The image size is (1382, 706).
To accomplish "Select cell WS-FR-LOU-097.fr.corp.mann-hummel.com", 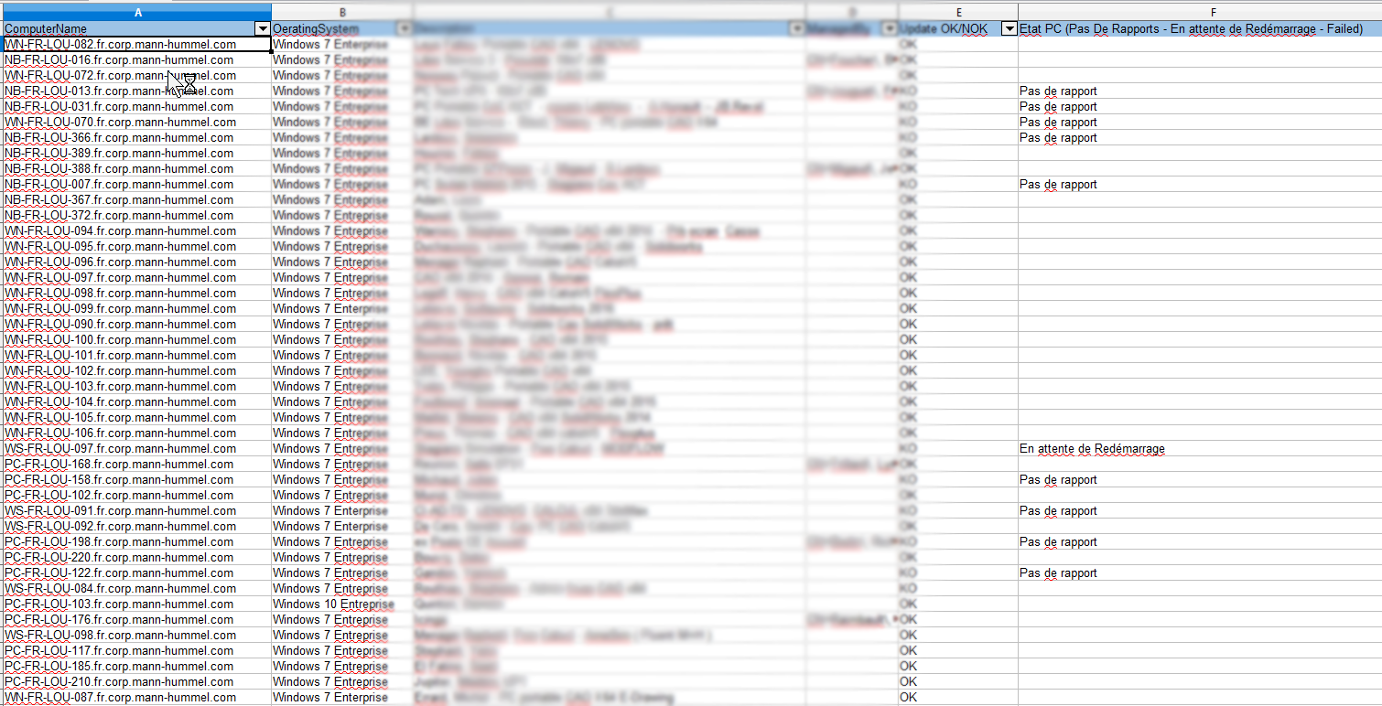I will [120, 449].
